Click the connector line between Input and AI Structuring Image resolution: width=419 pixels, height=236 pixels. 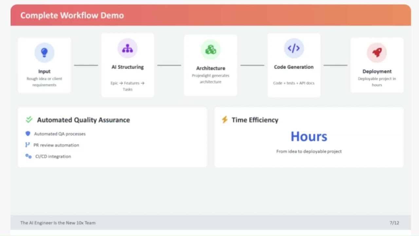(x=86, y=65)
